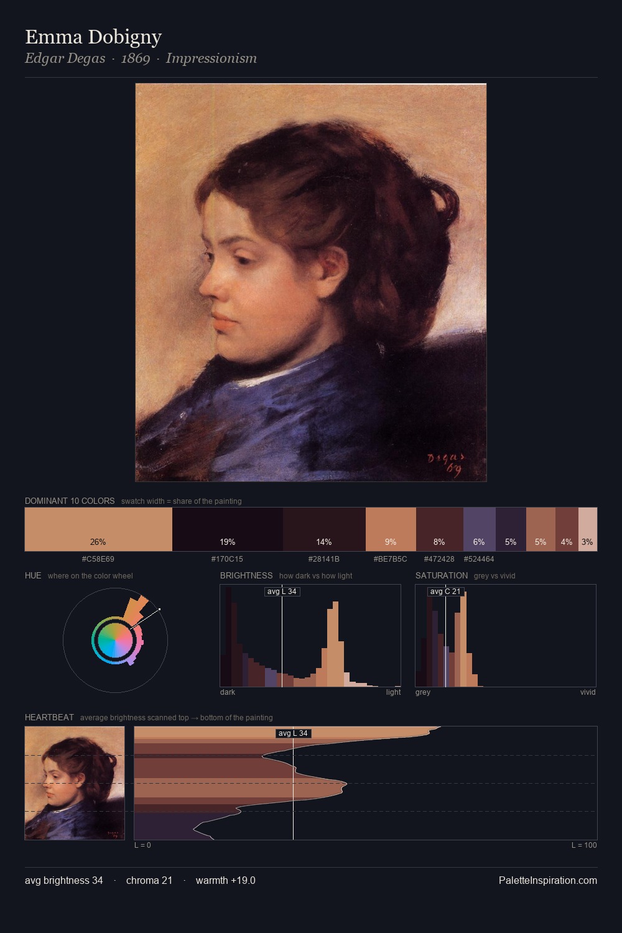Select the 19% near-black swatch
The height and width of the screenshot is (933, 622).
228,529
